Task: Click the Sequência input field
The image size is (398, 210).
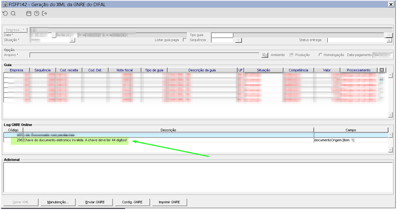Action: 222,40
